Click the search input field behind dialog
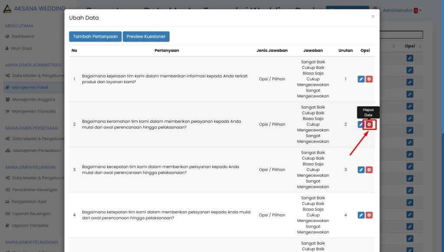444x252 pixels. point(401,35)
